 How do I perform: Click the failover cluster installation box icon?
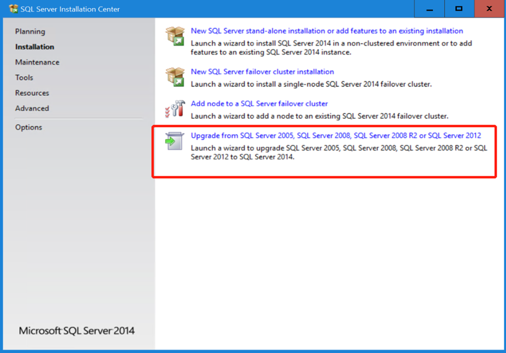[175, 77]
